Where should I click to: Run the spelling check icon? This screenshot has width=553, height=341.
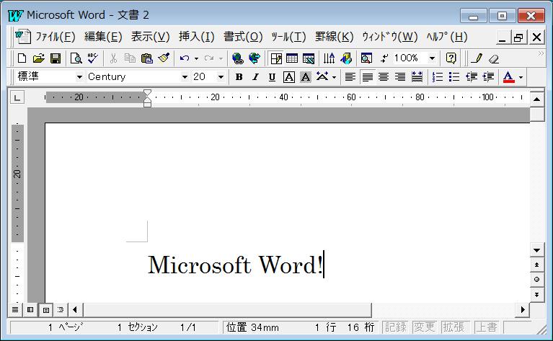[92, 58]
